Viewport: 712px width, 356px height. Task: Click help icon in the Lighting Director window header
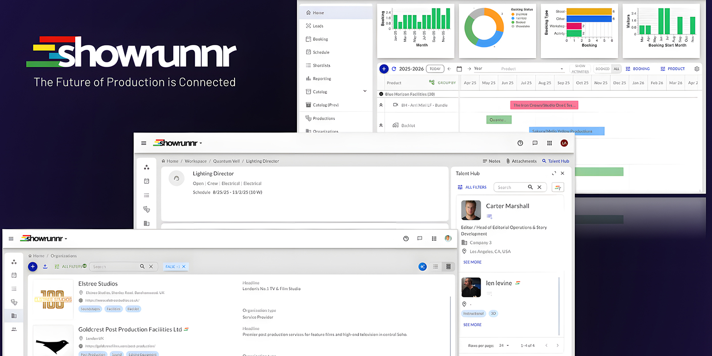[x=520, y=143]
